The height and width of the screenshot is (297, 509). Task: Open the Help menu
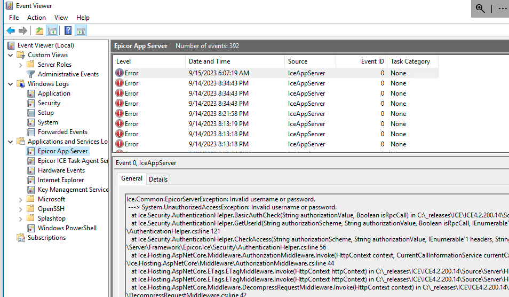click(83, 18)
